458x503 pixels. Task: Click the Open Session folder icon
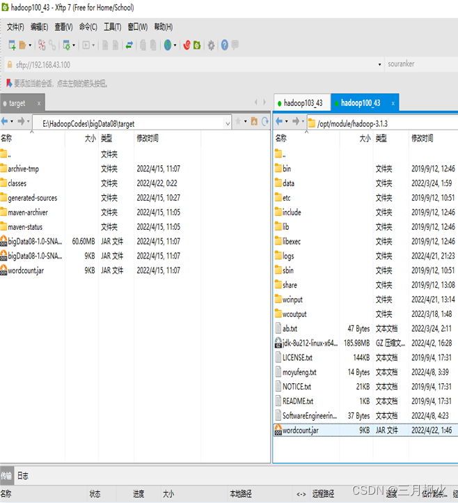(22, 45)
